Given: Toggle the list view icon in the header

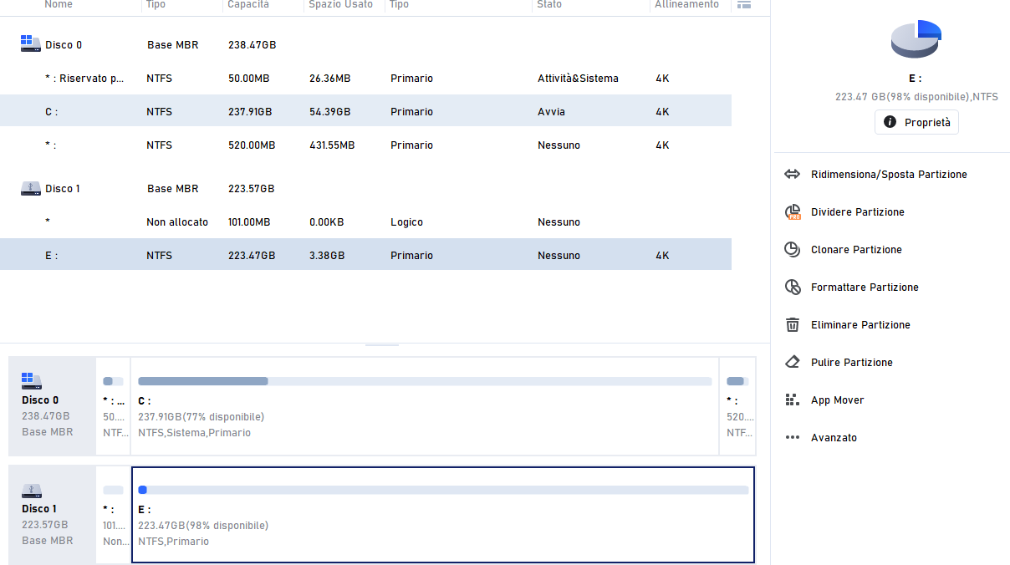Looking at the screenshot, I should 743,4.
